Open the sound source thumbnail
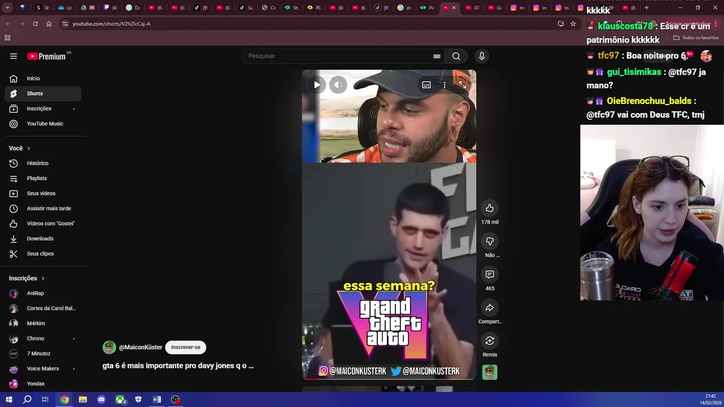The width and height of the screenshot is (724, 407). coord(490,373)
